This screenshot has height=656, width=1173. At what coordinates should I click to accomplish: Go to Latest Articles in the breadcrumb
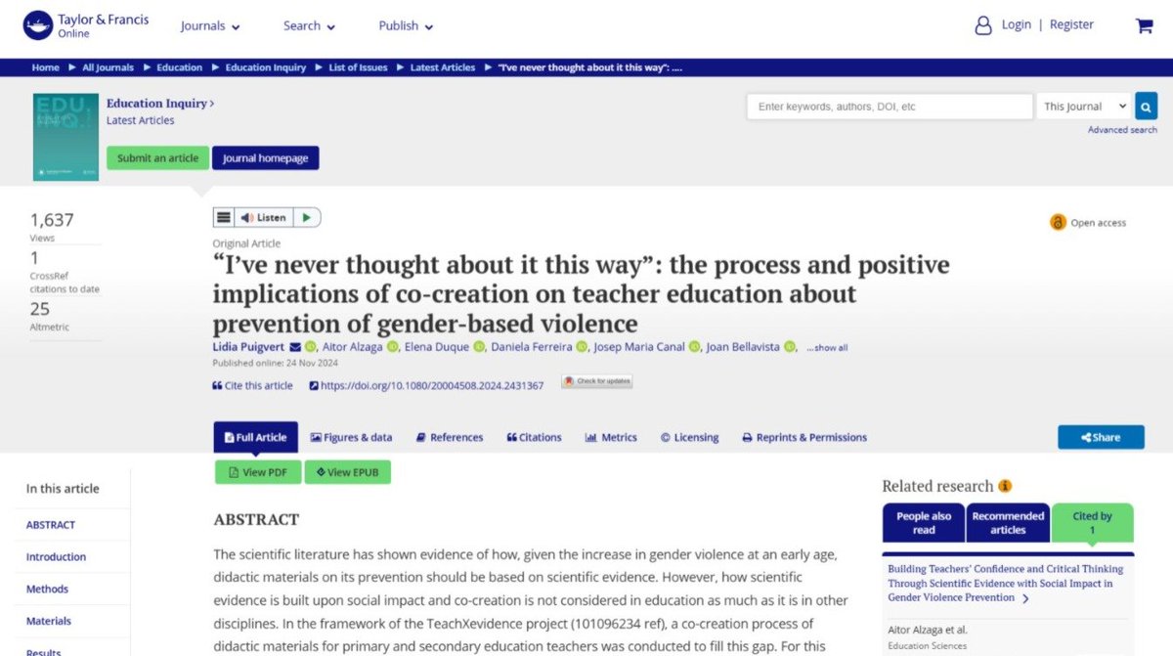(x=443, y=67)
